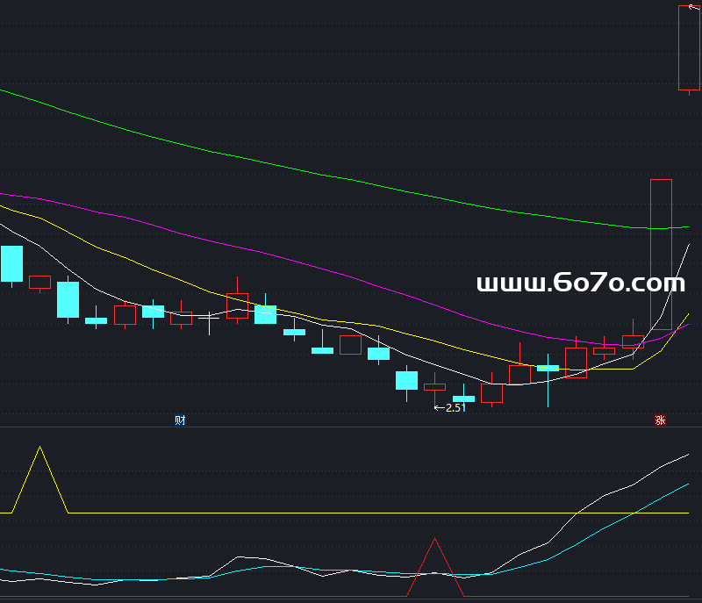Click the yellow triangular peak in indicator panel
This screenshot has height=603, width=702.
39,479
